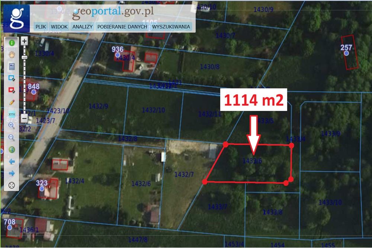Open the layer list panel icon
The height and width of the screenshot is (248, 372).
12,67
